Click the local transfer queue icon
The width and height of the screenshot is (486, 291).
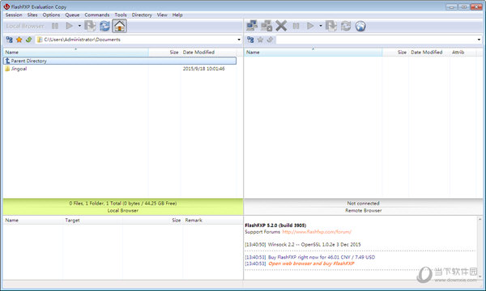(90, 26)
